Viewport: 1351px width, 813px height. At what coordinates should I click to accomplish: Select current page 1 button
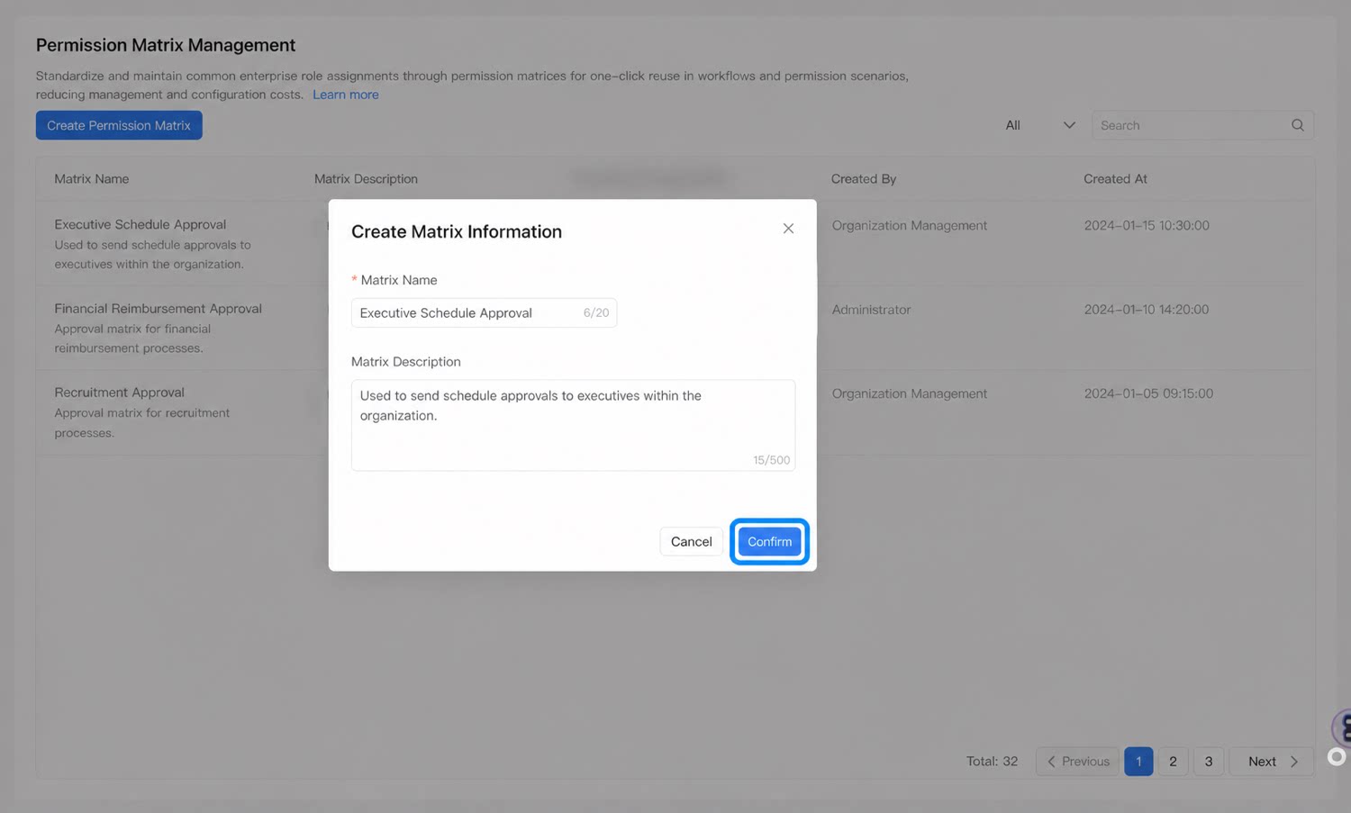tap(1138, 762)
